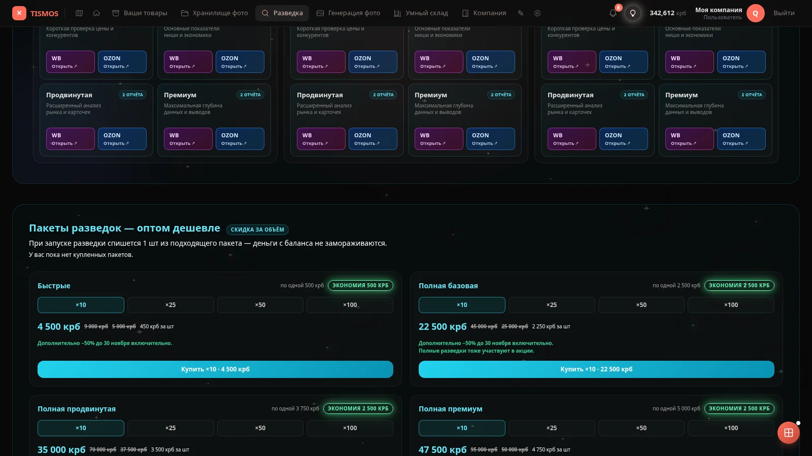
Task: Click Купить ×10 · 22 500 крб
Action: click(596, 369)
